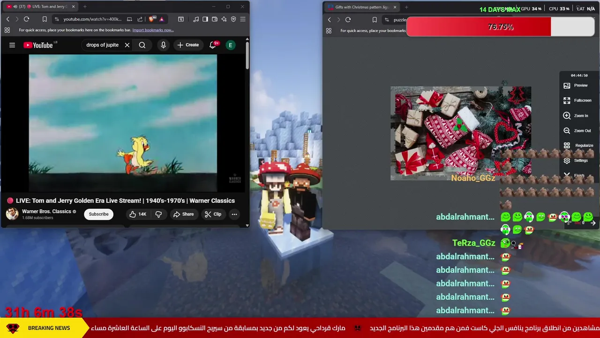Click the Tom and Jerry video player

pos(123,123)
